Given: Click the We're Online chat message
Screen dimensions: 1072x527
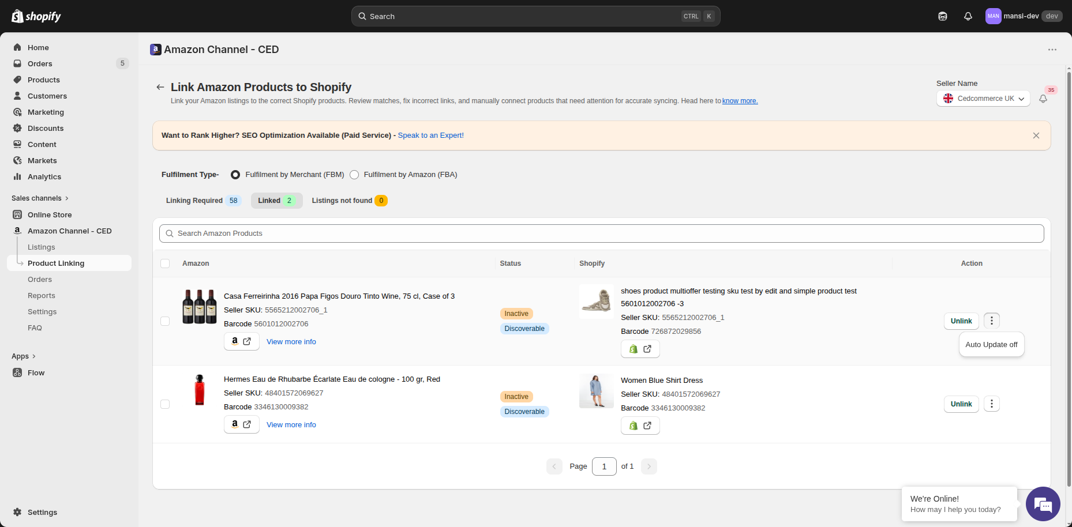Looking at the screenshot, I should point(959,504).
